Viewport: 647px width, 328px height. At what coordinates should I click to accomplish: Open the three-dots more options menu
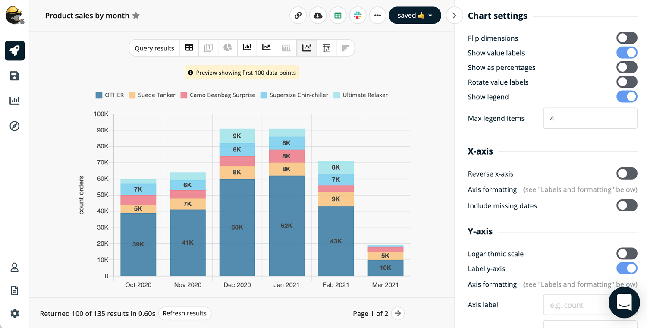point(377,16)
